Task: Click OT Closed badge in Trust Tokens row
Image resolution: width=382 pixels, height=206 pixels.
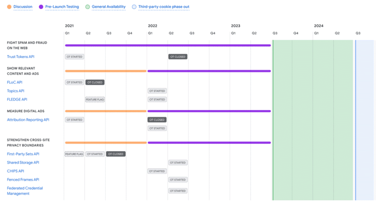Action: pyautogui.click(x=178, y=57)
